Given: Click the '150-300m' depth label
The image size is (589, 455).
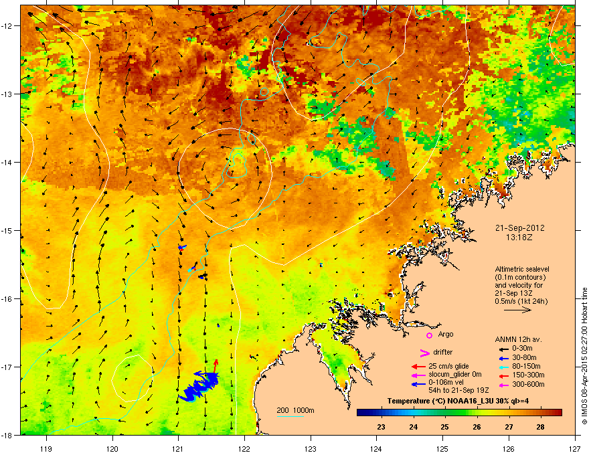Looking at the screenshot, I should coord(528,375).
